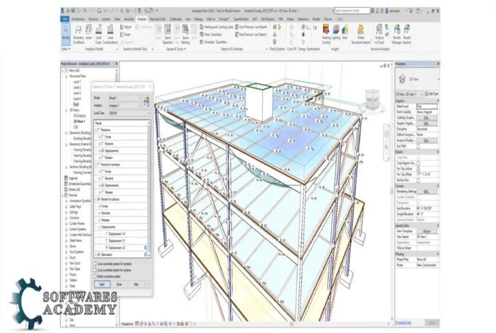
Task: Enable Local coordinate system for surfaces
Action: [94, 270]
